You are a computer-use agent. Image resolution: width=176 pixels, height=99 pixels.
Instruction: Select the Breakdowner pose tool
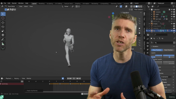pos(3,48)
